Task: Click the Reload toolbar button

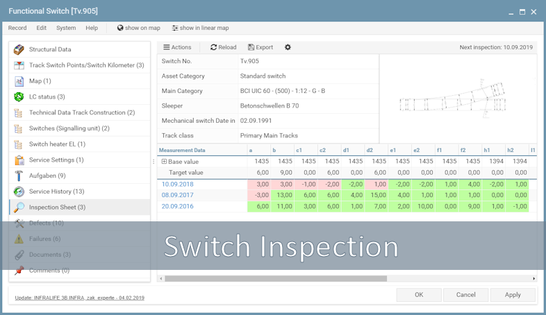Action: (x=224, y=47)
